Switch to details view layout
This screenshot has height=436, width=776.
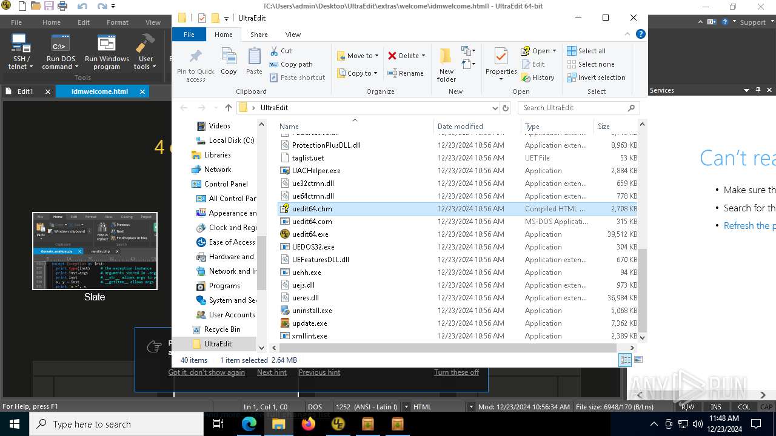pyautogui.click(x=625, y=360)
